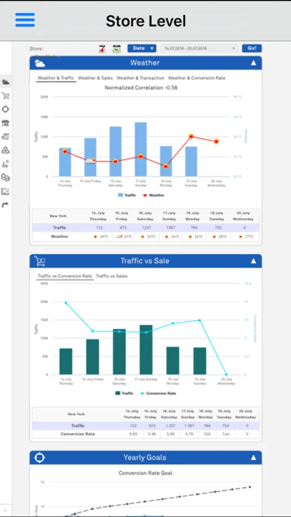Click the sun marker for 20.July on weather chart

[216, 141]
